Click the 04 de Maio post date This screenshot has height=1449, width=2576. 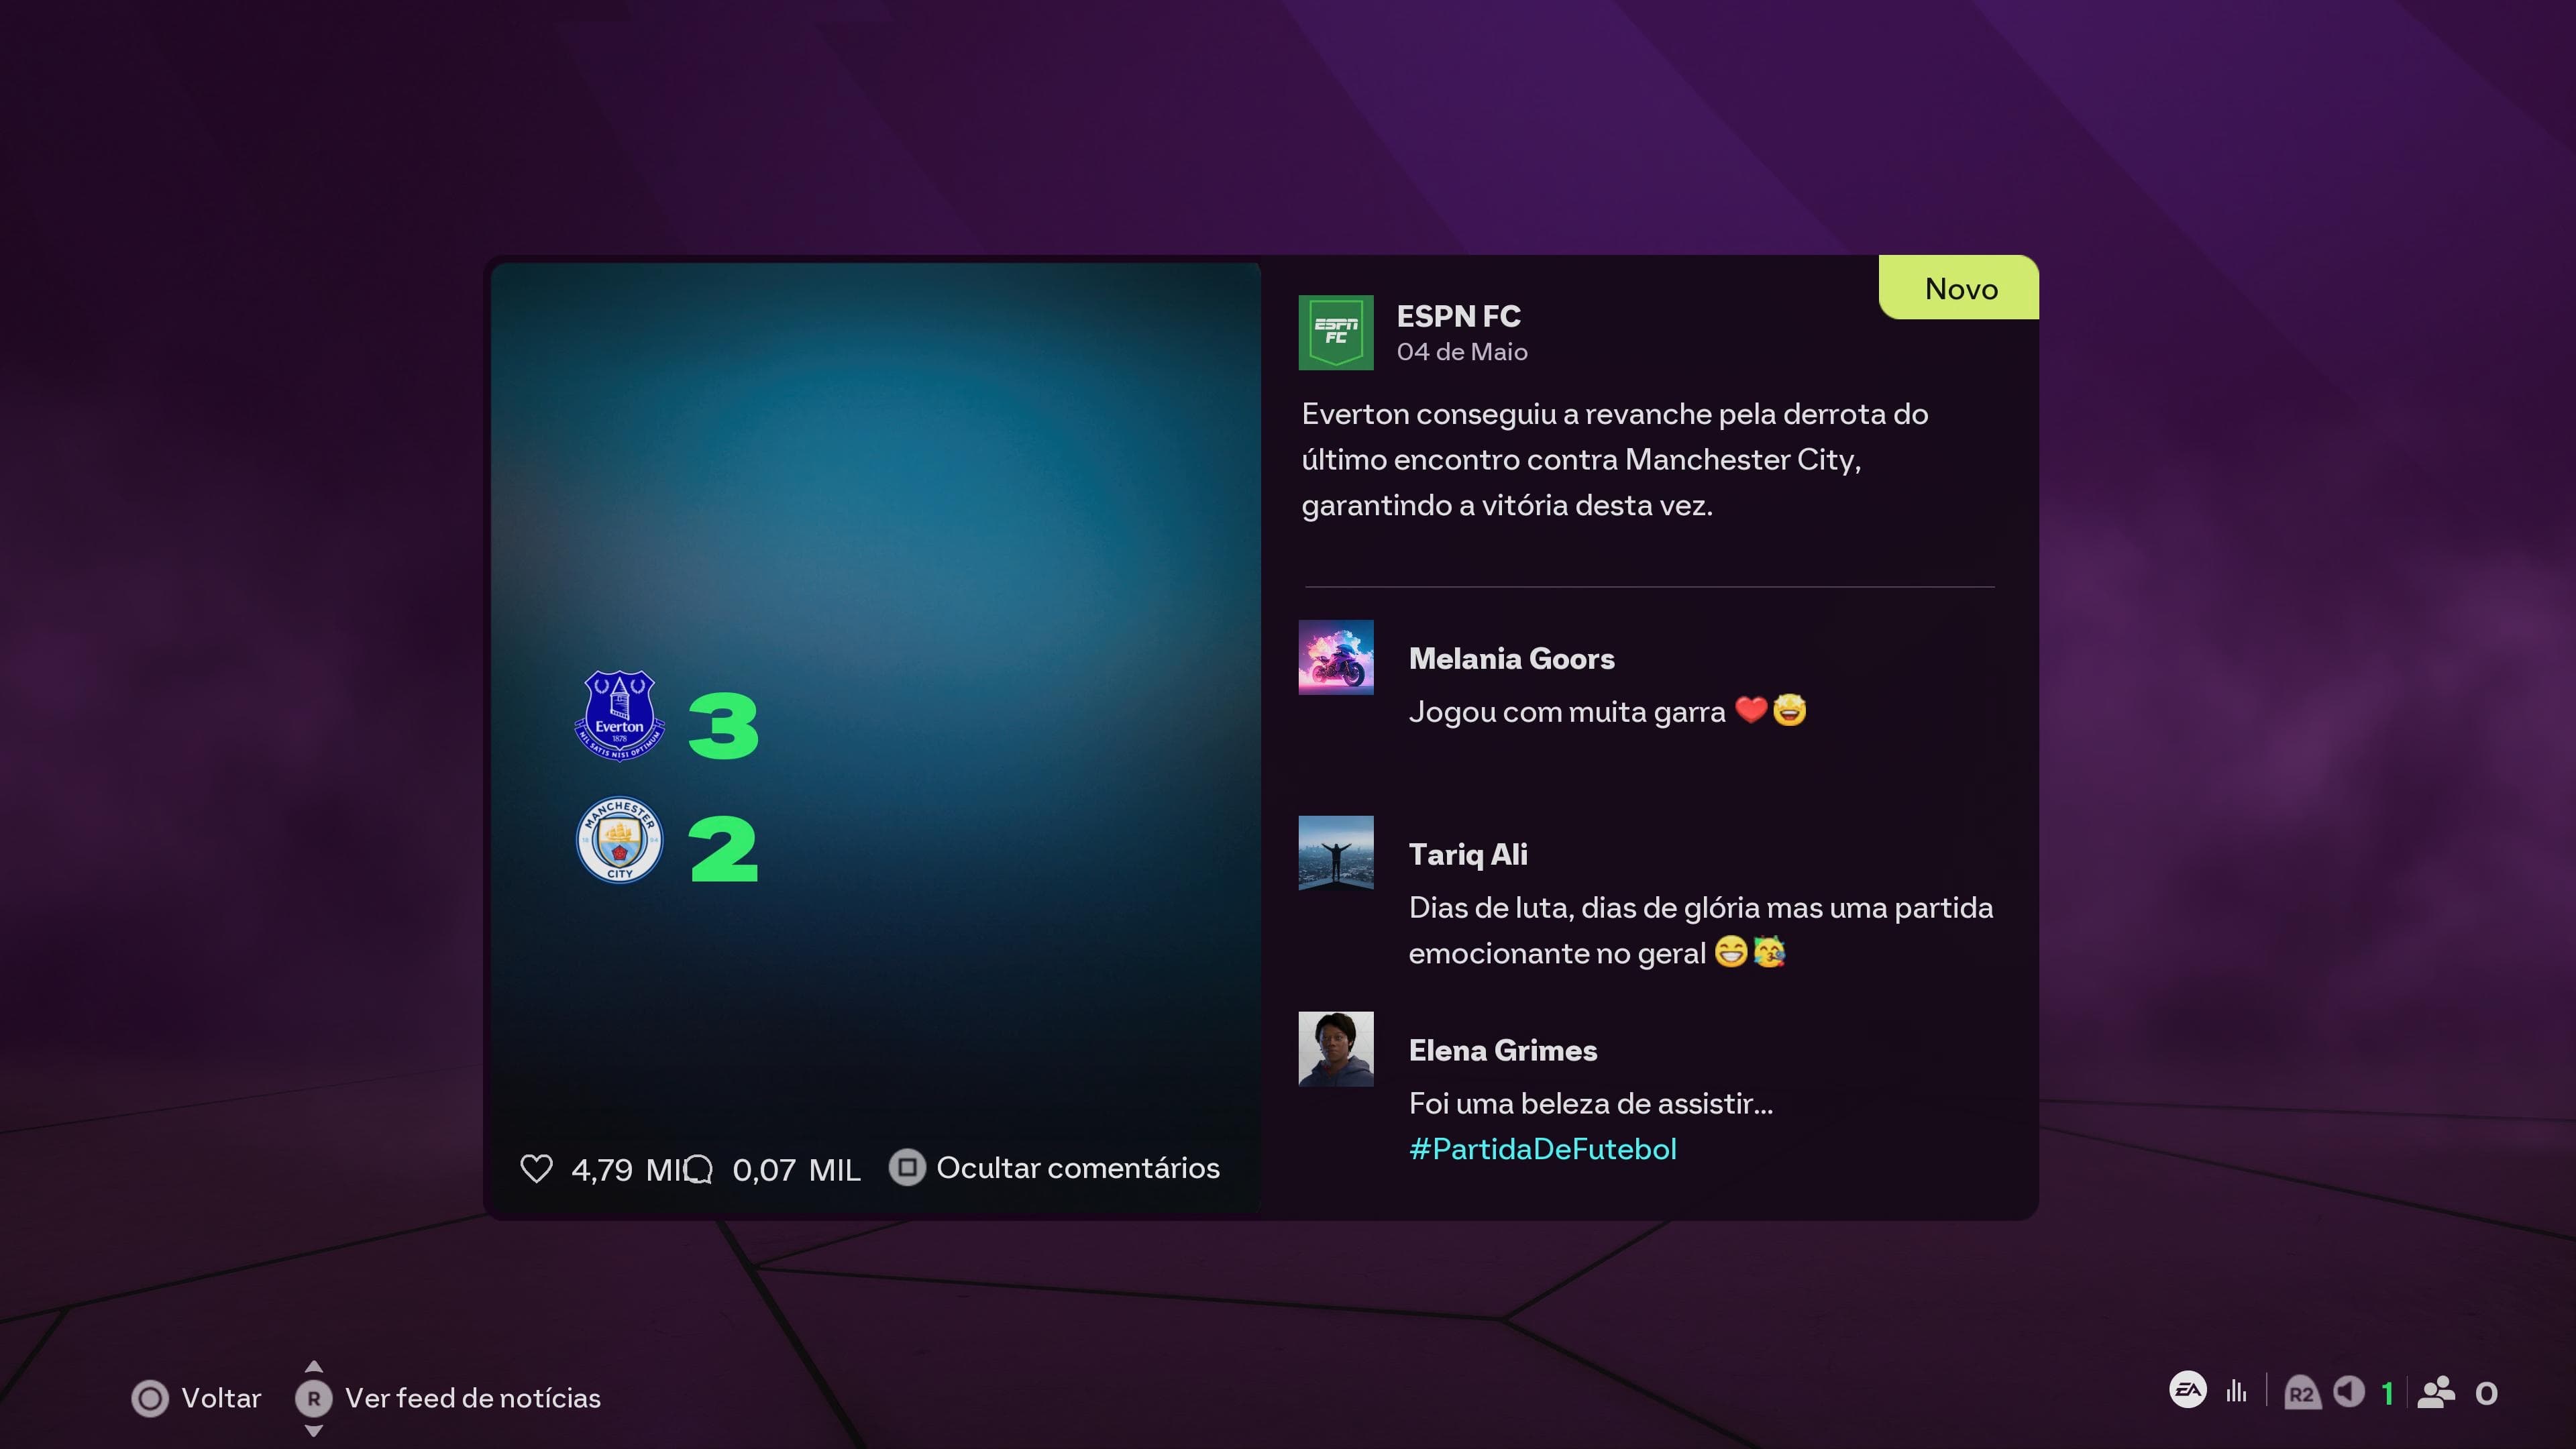1462,352
